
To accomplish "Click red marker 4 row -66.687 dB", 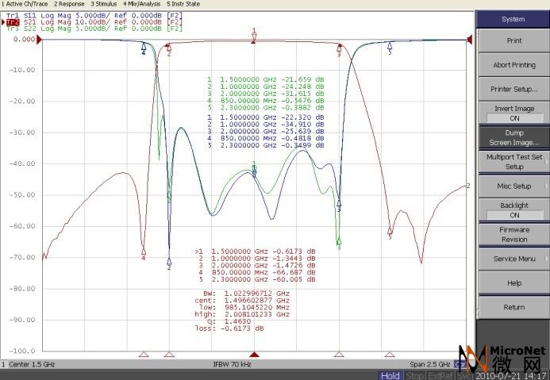I will tap(257, 272).
